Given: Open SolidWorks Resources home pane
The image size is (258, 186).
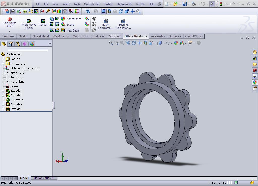Looking at the screenshot, I should [255, 52].
